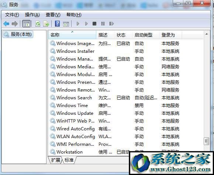Image resolution: width=214 pixels, height=175 pixels.
Task: Switch to the 标准 tab
Action: click(69, 160)
